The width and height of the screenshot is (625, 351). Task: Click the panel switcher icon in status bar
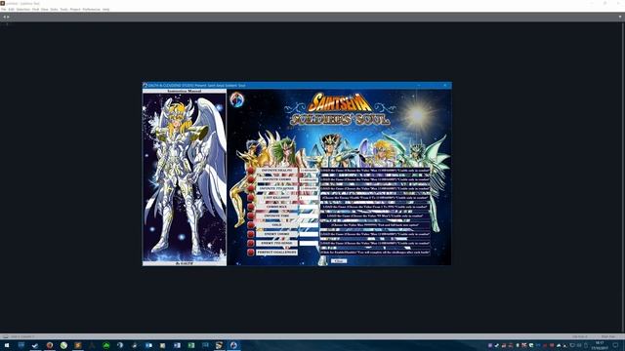pyautogui.click(x=5, y=336)
